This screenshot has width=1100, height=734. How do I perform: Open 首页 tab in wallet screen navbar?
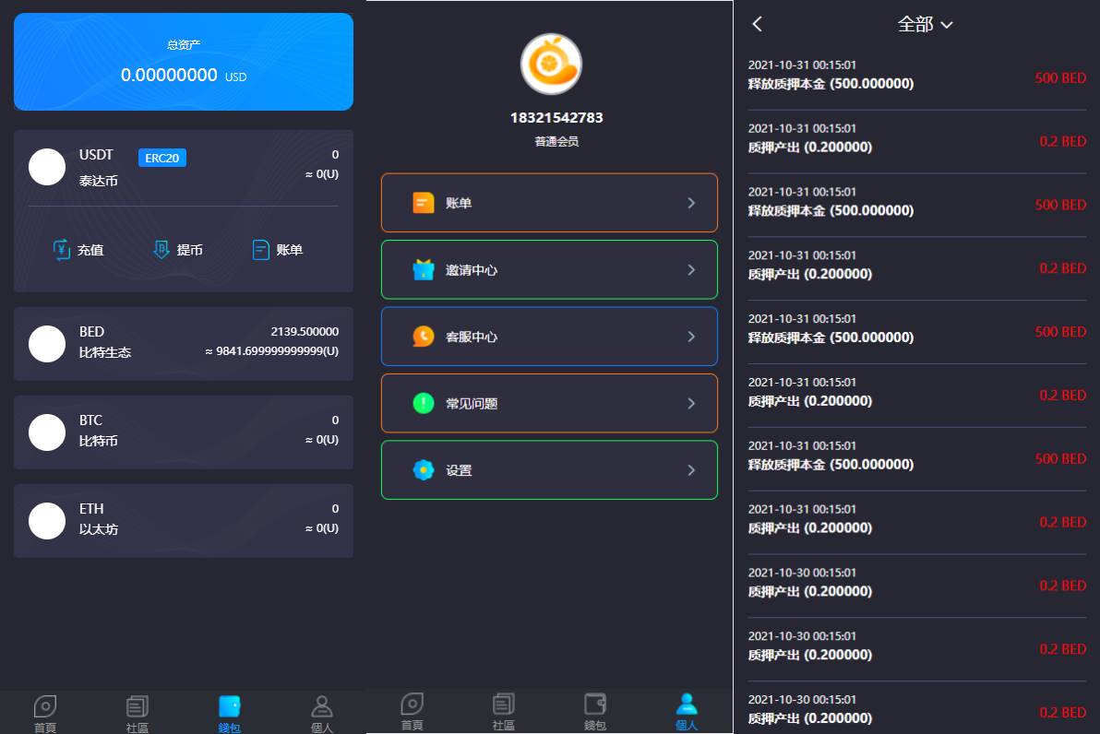point(45,713)
